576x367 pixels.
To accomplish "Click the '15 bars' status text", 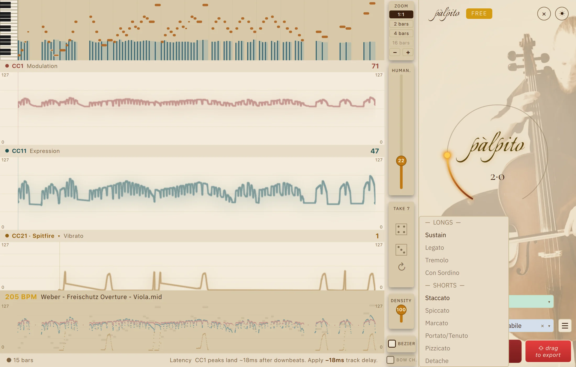I will 23,360.
